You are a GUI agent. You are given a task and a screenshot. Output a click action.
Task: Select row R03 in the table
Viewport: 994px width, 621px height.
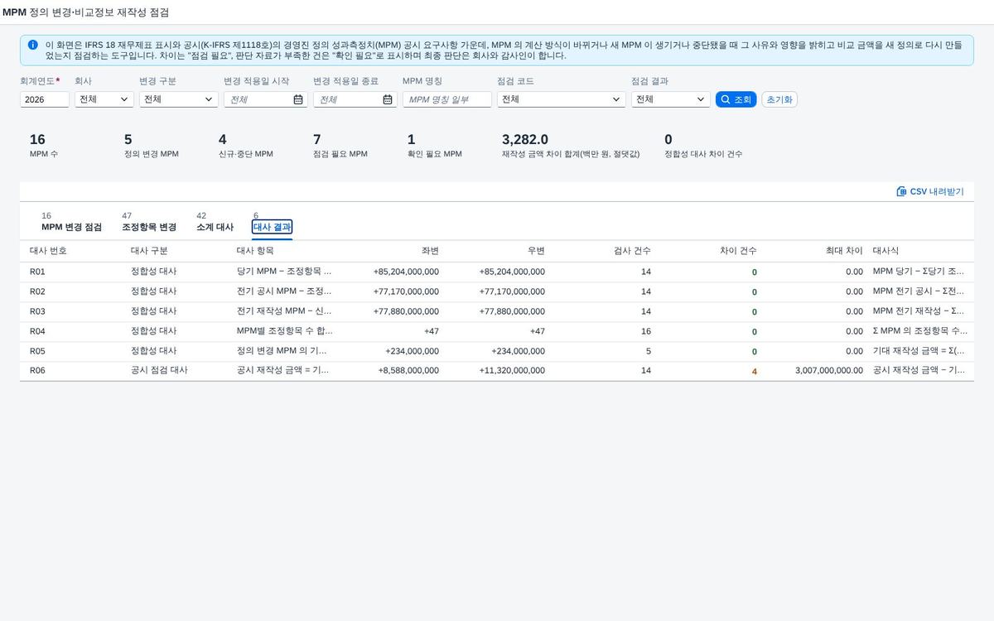click(x=497, y=311)
